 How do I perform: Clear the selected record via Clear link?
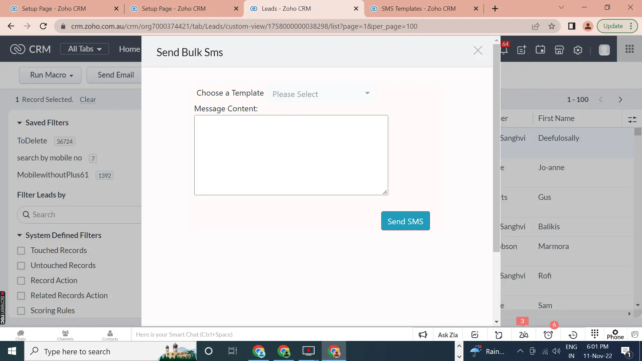coord(88,100)
